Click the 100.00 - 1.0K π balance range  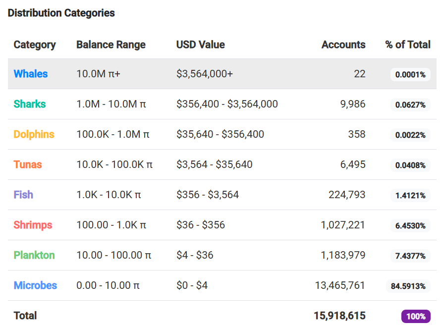coord(111,225)
